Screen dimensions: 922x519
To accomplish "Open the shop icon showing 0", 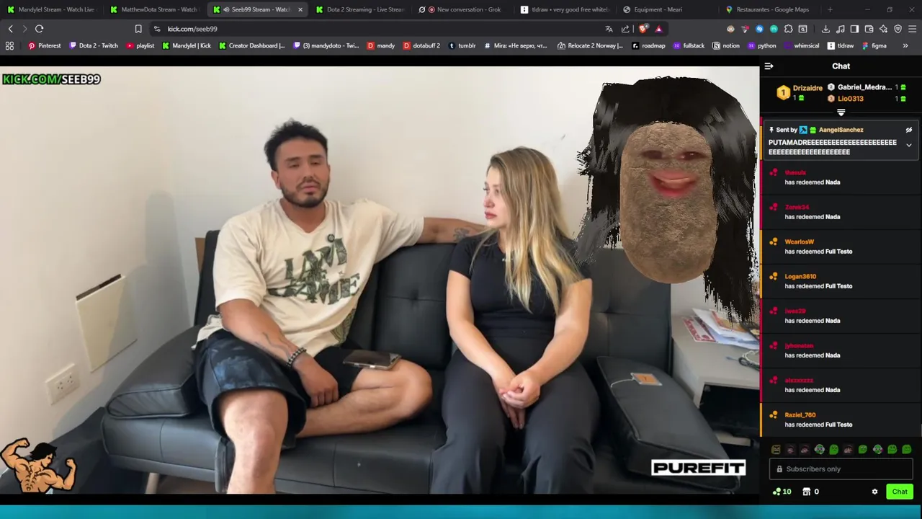I will pos(811,492).
